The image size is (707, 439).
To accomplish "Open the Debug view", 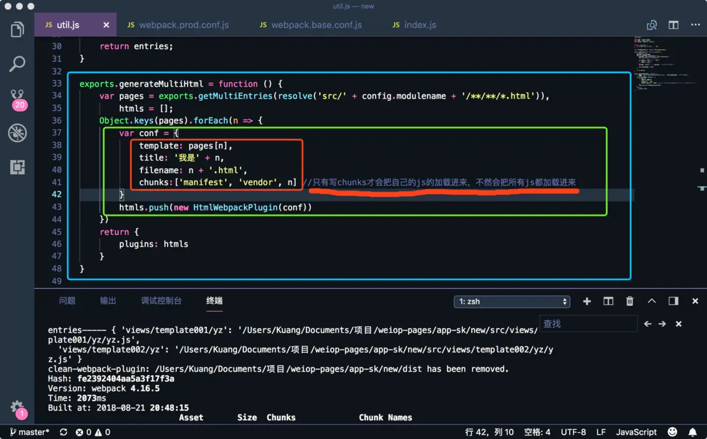I will pyautogui.click(x=17, y=133).
